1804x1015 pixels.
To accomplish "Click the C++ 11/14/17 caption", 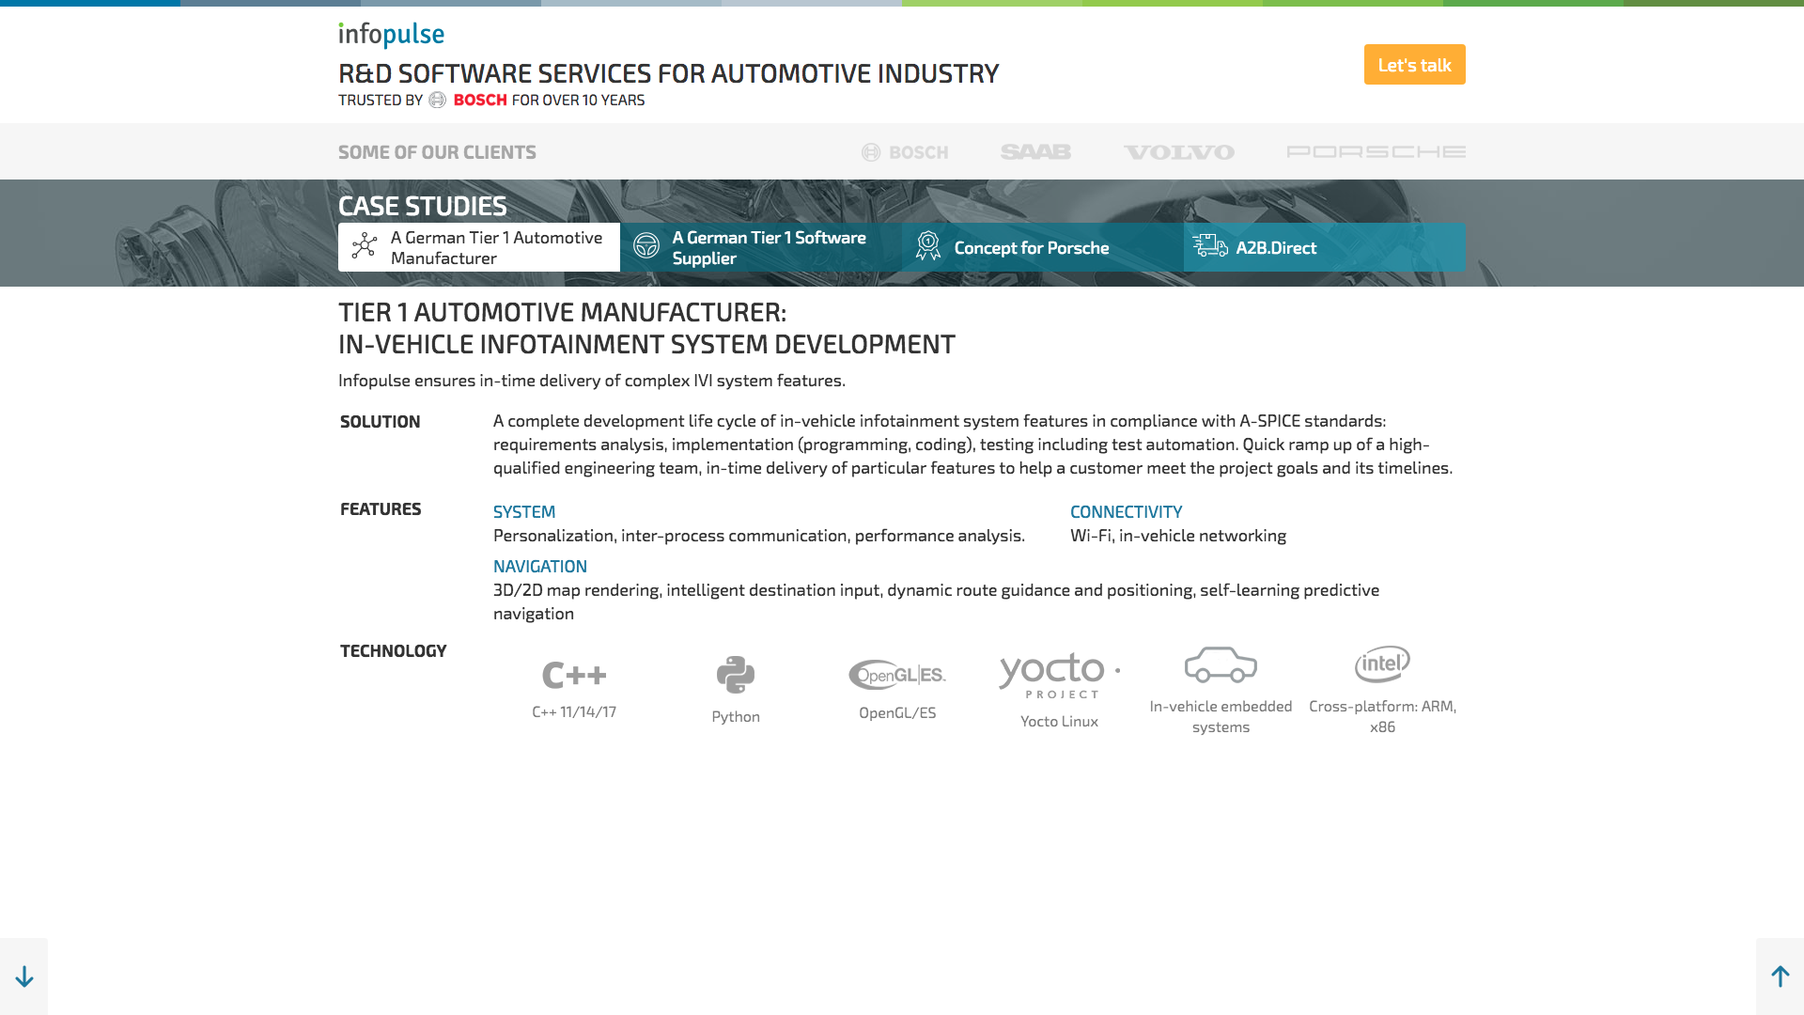I will click(x=574, y=712).
